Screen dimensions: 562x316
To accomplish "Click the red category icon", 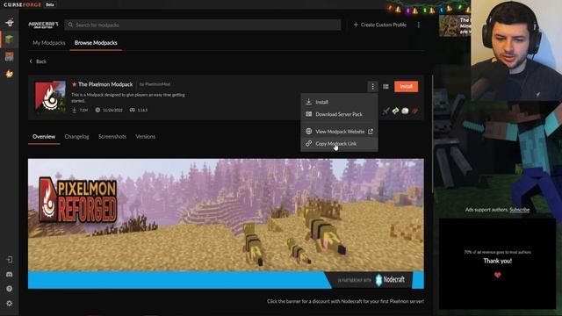I will [414, 111].
